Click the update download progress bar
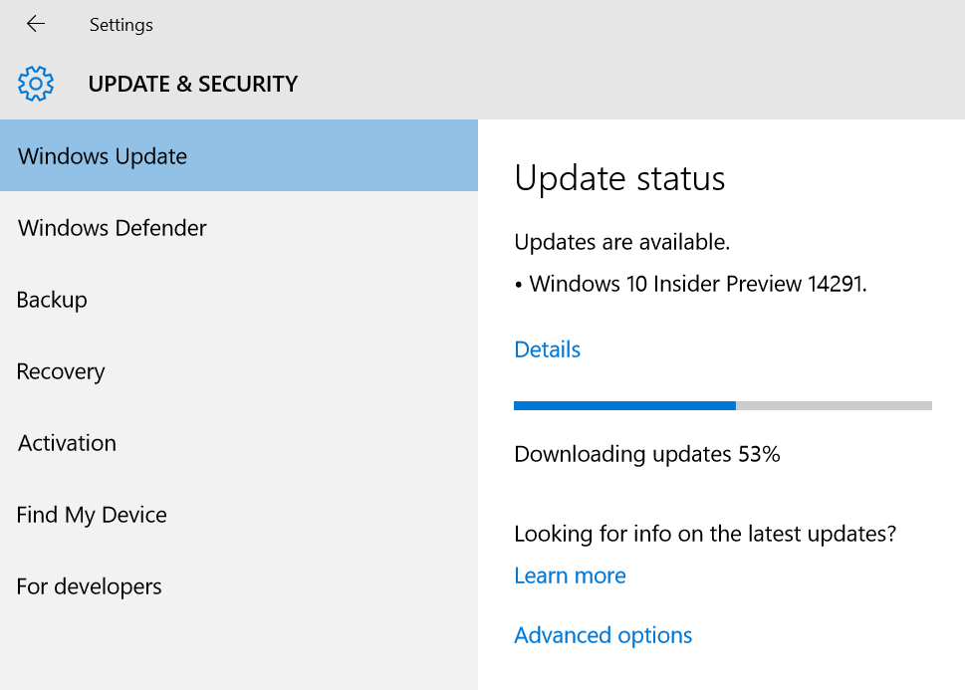 pos(722,405)
